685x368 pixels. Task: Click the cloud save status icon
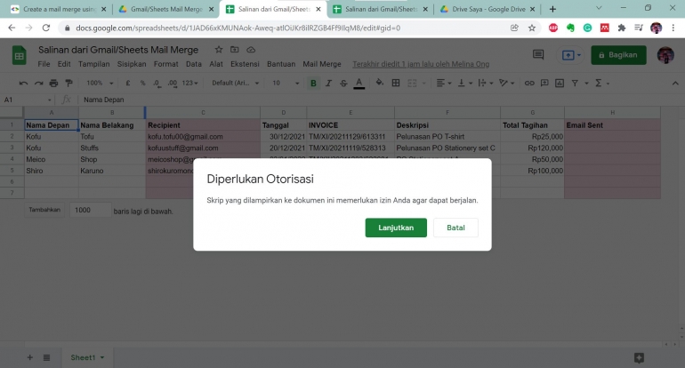(x=251, y=50)
